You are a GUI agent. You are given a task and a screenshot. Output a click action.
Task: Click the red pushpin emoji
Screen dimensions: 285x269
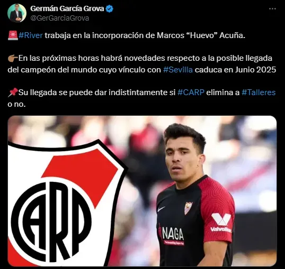pyautogui.click(x=13, y=92)
